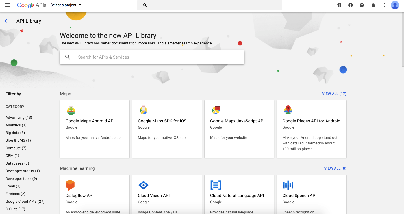Click the Google Maps Android API icon
The height and width of the screenshot is (214, 404).
tap(71, 110)
